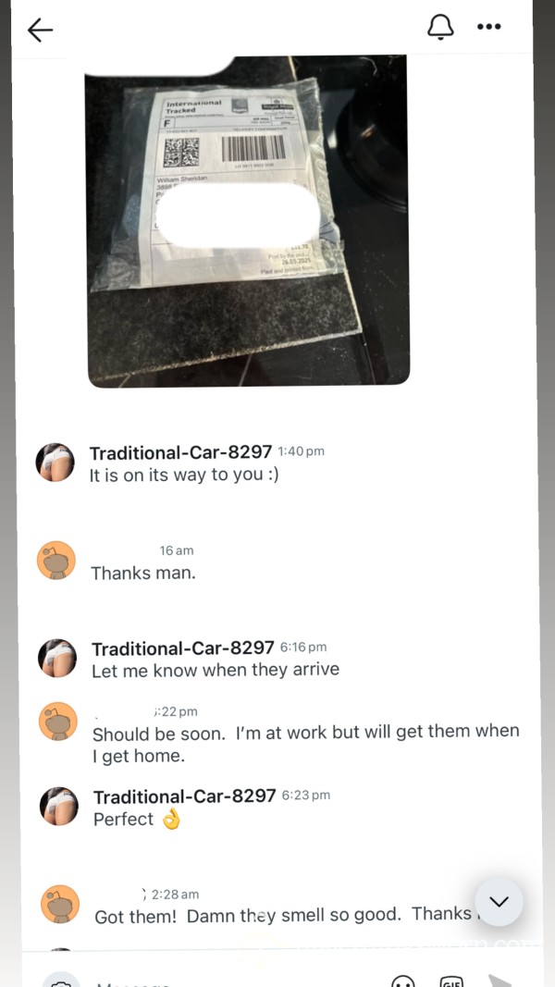The height and width of the screenshot is (987, 555).
Task: Jump to latest with down chevron button
Action: point(499,901)
